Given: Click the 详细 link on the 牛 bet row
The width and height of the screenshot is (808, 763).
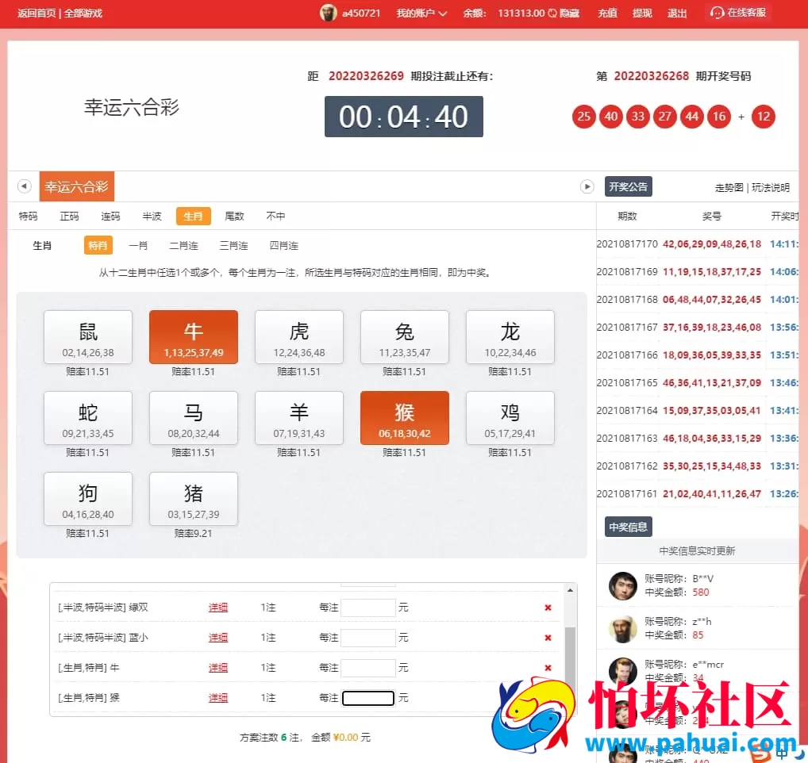Looking at the screenshot, I should pos(218,668).
